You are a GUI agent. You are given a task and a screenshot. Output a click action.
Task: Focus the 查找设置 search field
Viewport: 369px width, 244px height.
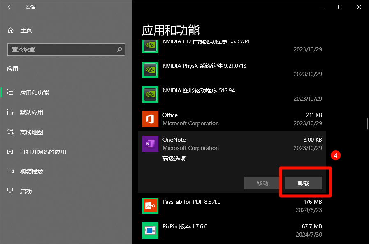pos(66,50)
